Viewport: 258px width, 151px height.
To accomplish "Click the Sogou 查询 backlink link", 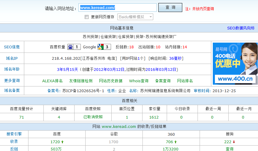I will 230,149.
